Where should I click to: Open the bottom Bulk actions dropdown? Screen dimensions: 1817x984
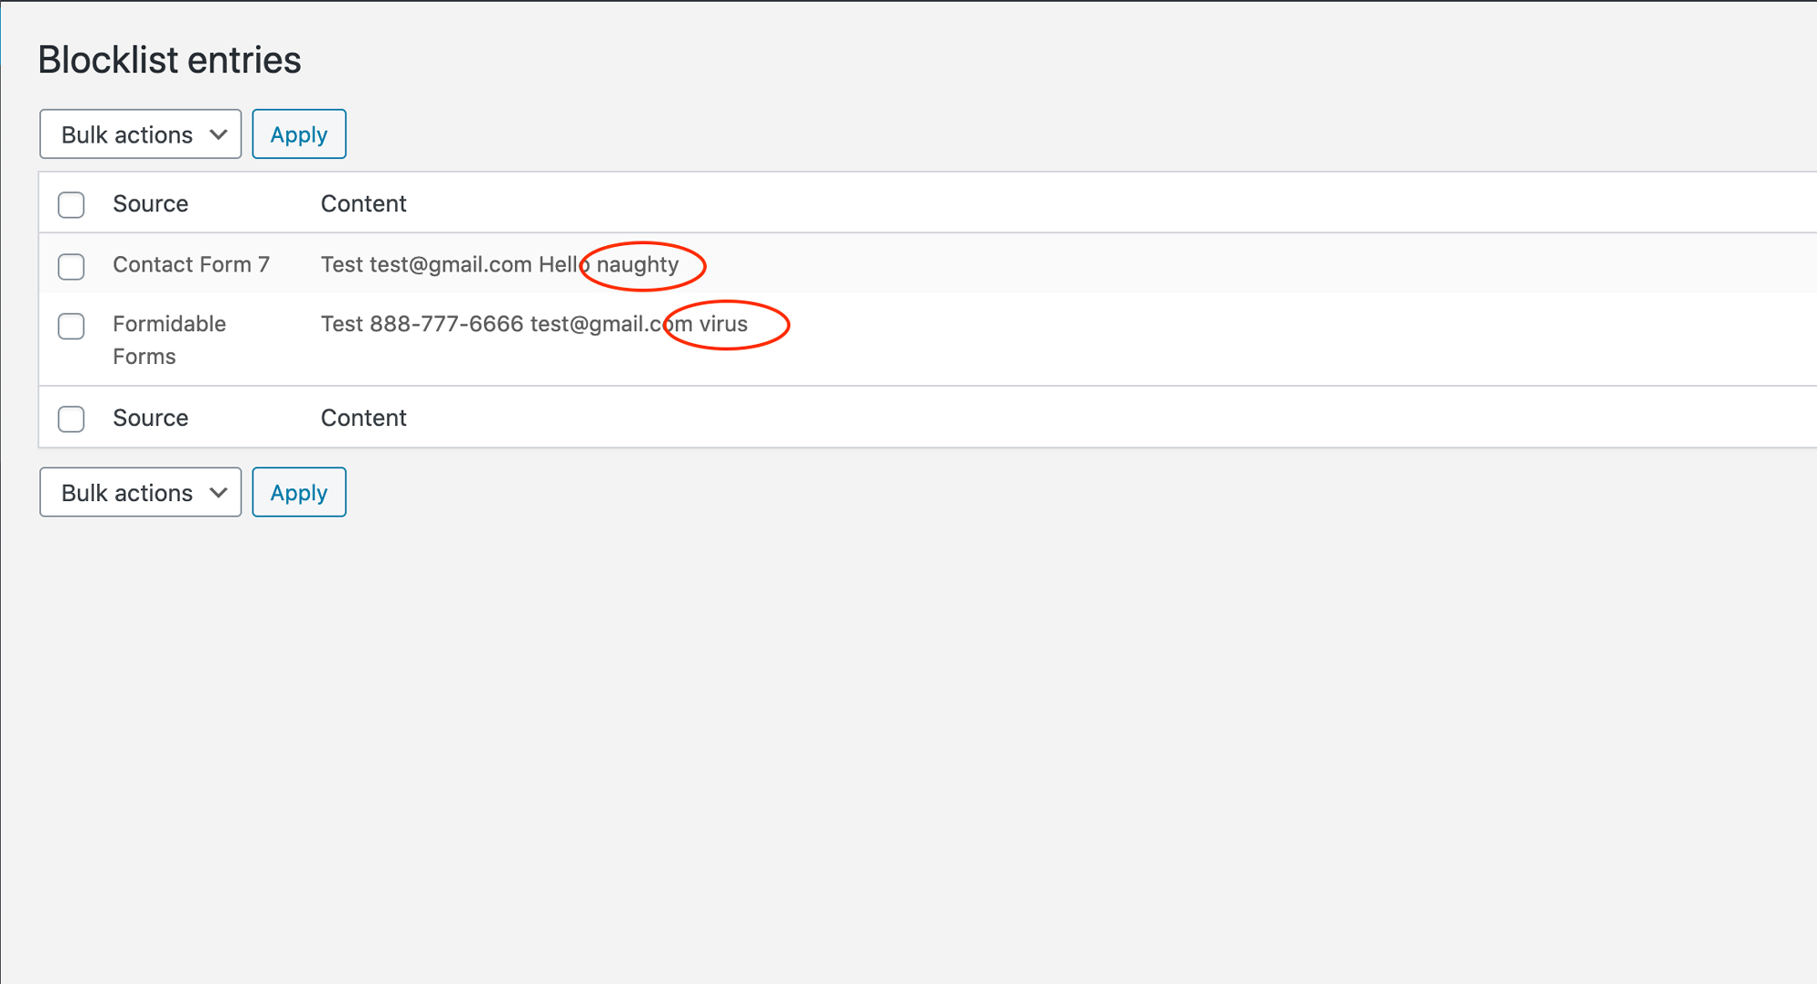140,492
